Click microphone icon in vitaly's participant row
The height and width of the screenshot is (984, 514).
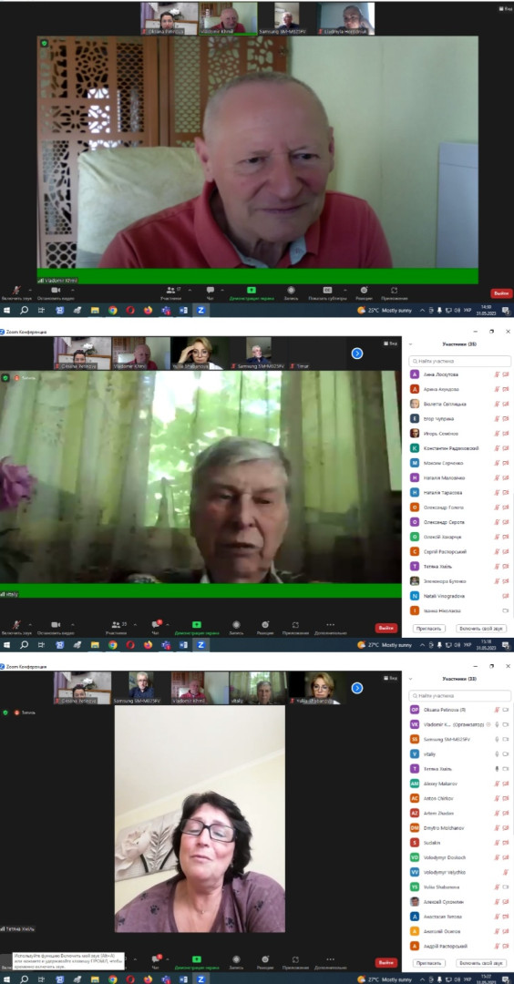(497, 753)
